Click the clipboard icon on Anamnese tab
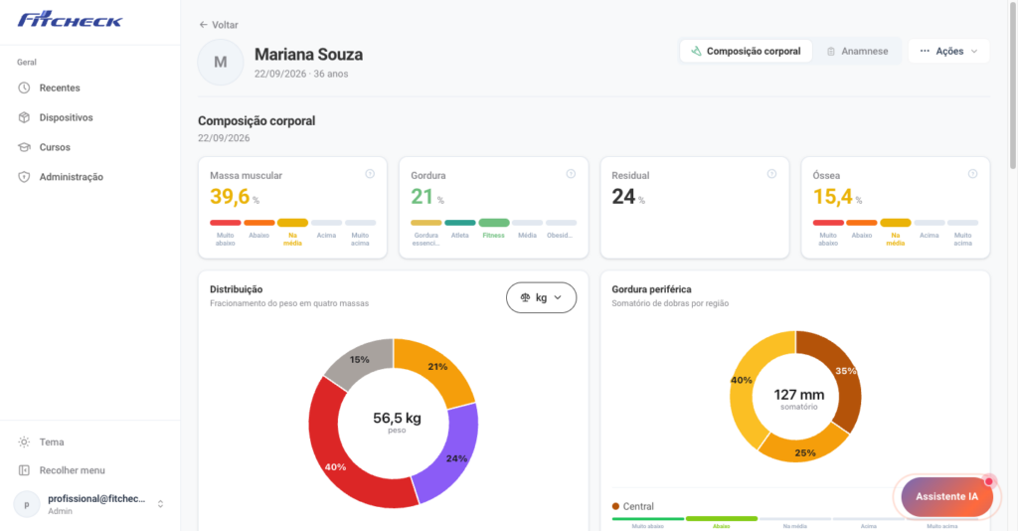1018x531 pixels. click(x=831, y=52)
